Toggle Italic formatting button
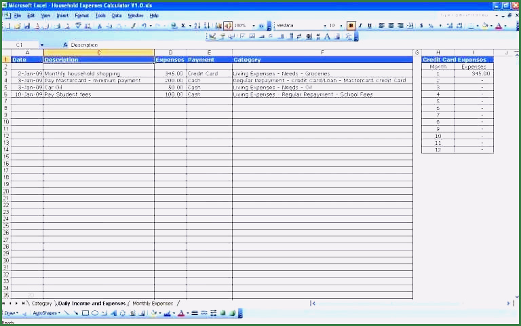521x326 pixels. coord(360,26)
